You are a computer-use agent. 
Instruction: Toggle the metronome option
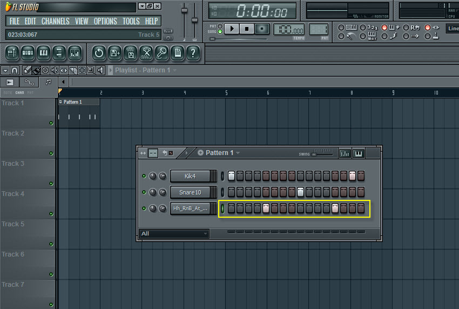tap(341, 36)
